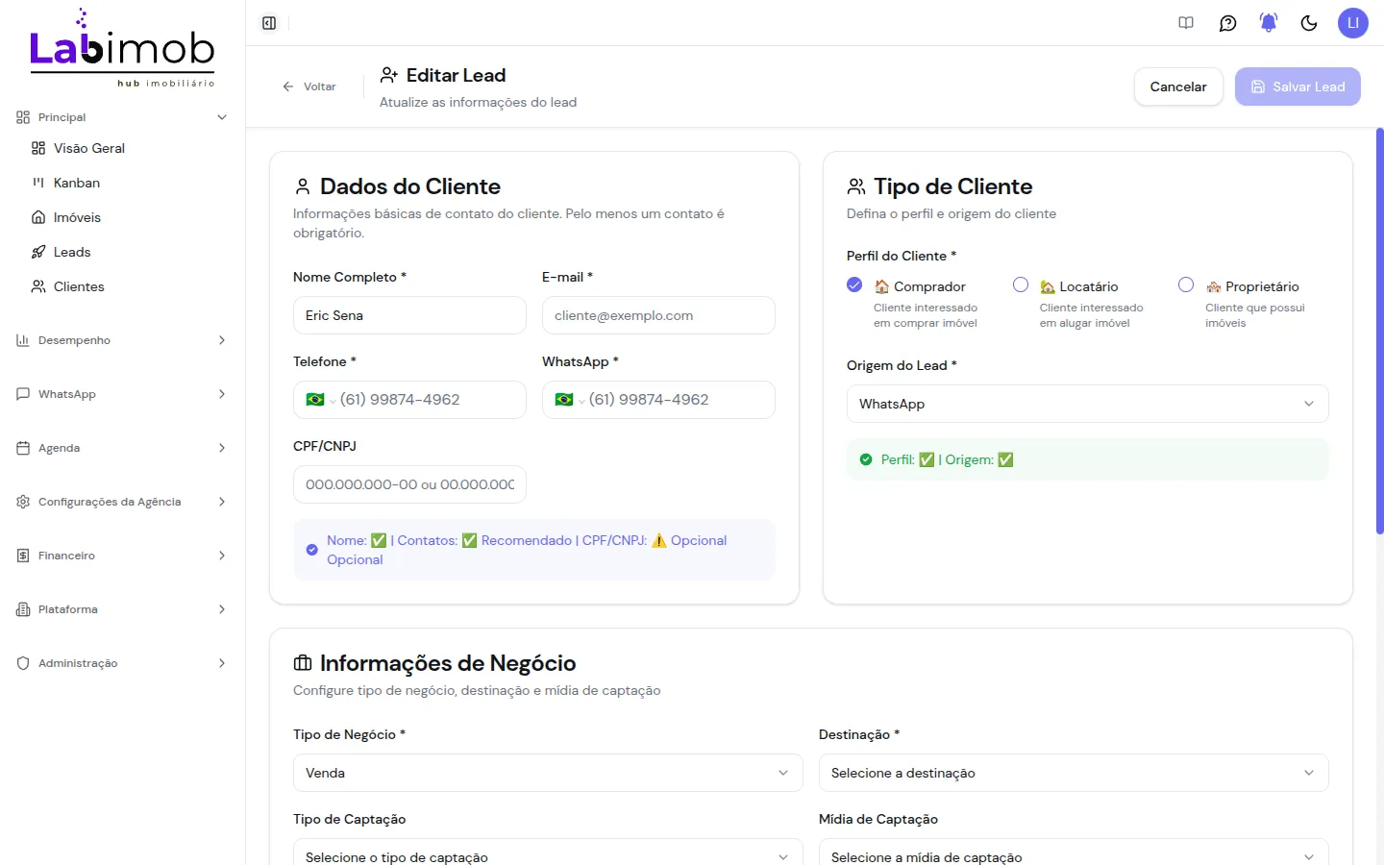Focus the WhatsApp number field

676,400
